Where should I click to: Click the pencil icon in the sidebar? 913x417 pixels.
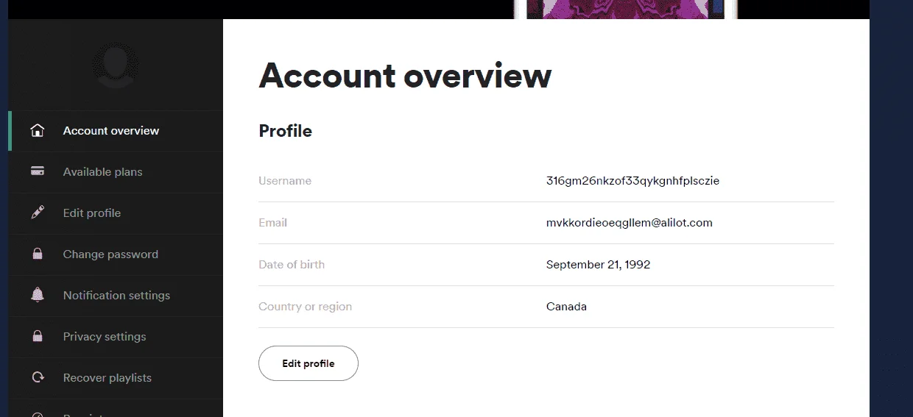(x=38, y=213)
